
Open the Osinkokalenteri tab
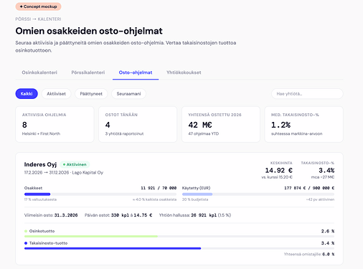39,72
